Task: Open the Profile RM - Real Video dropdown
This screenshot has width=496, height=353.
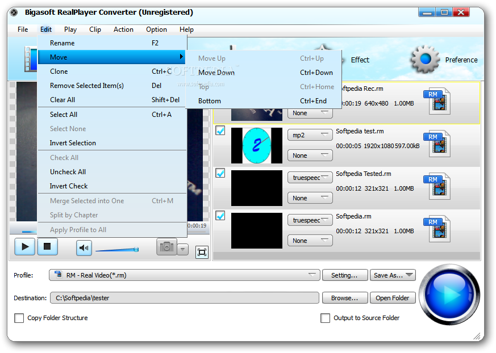Action: (x=185, y=275)
